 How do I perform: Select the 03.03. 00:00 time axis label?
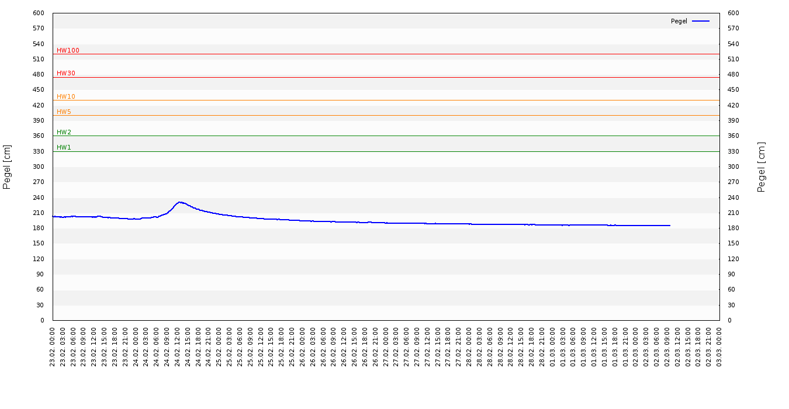coord(719,347)
